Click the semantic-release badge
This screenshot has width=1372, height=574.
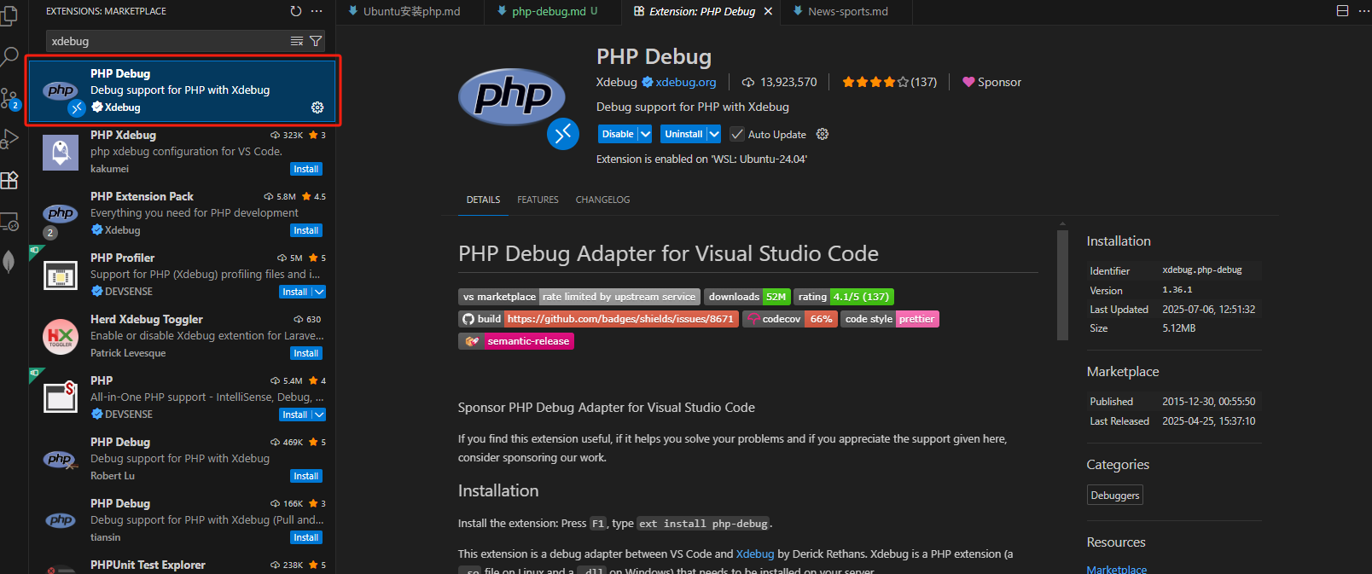point(516,341)
